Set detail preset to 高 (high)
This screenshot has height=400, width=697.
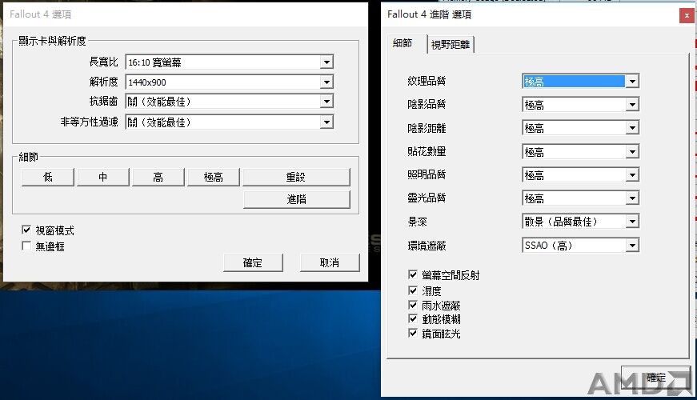pyautogui.click(x=158, y=177)
